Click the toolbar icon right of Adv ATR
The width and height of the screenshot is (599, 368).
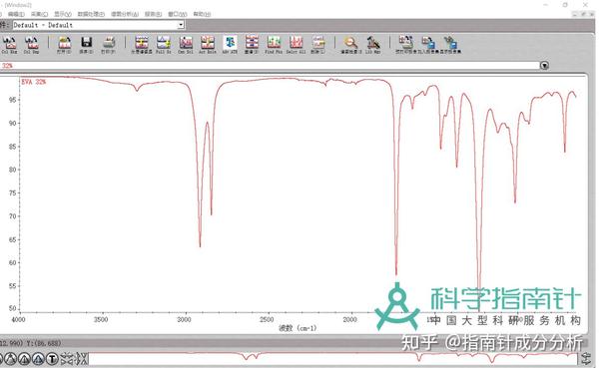click(252, 45)
